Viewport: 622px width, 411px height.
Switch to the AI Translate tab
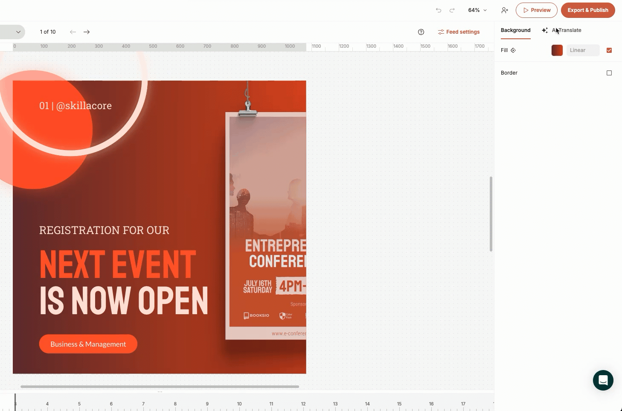pos(562,30)
